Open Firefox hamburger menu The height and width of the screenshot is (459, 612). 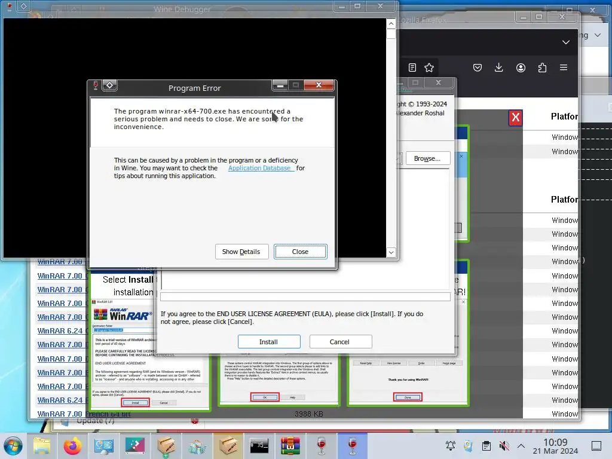point(564,68)
